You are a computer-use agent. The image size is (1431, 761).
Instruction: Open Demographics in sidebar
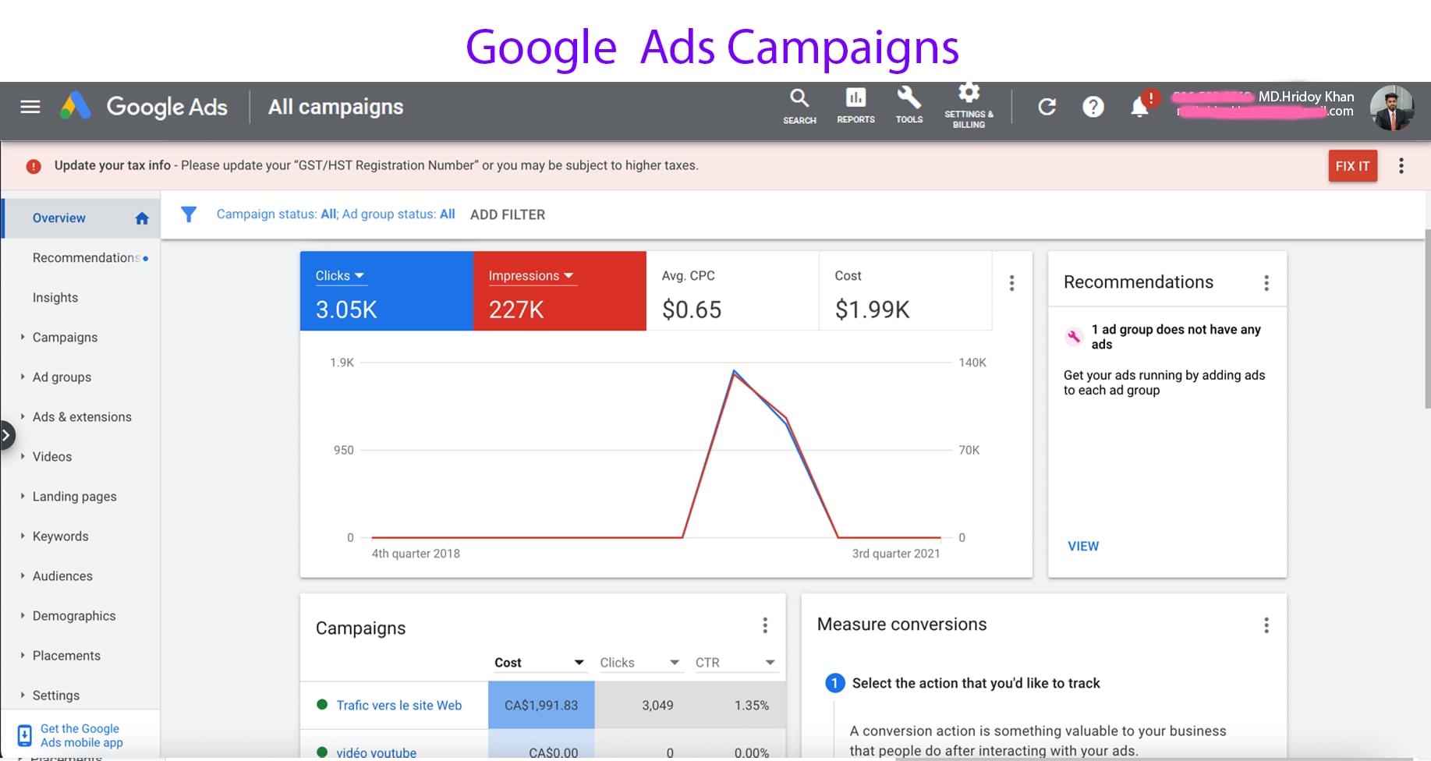(x=74, y=616)
